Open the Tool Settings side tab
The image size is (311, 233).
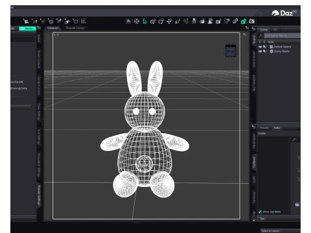(x=39, y=137)
